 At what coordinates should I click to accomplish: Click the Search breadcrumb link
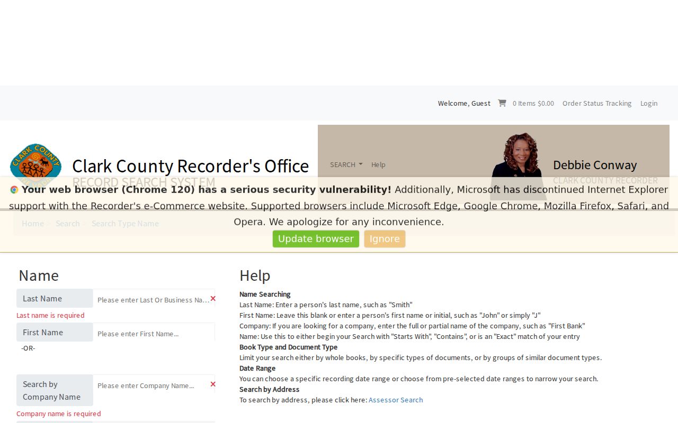pos(68,223)
